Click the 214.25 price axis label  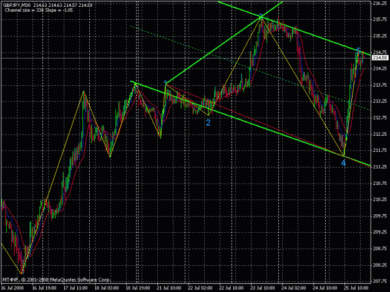point(380,68)
